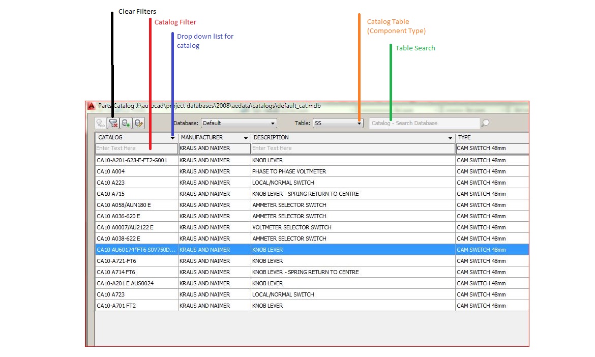
Task: Expand the MANUFACTURER column dropdown arrow
Action: coord(246,138)
